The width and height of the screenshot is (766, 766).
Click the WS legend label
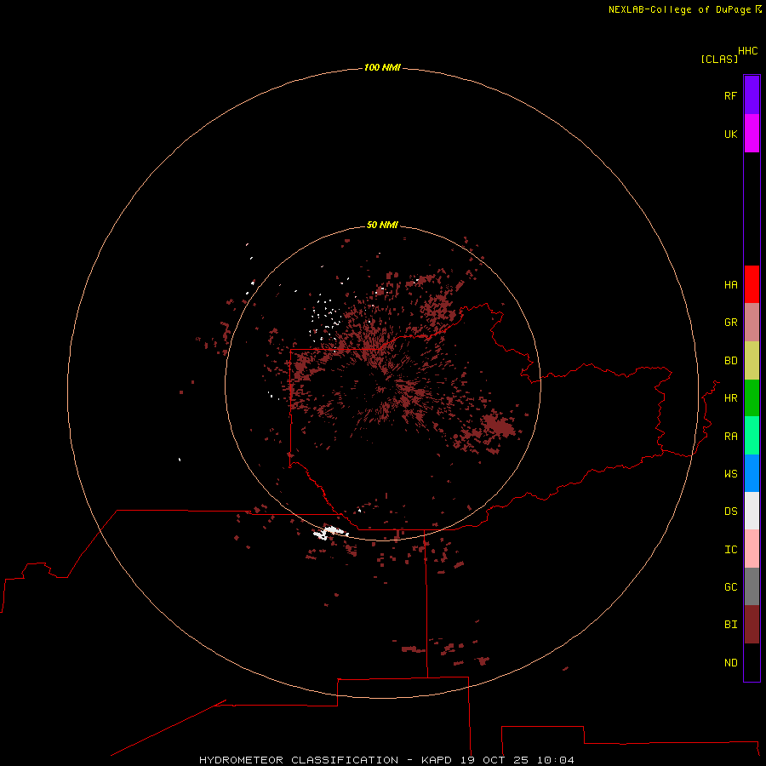(730, 474)
